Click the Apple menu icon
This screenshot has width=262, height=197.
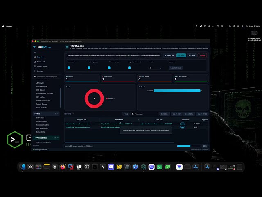point(3,26)
